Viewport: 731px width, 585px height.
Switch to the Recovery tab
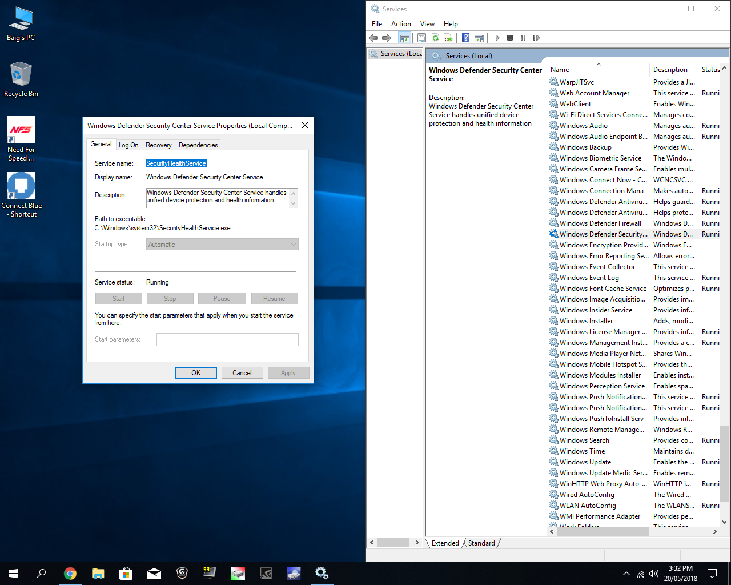pos(158,145)
